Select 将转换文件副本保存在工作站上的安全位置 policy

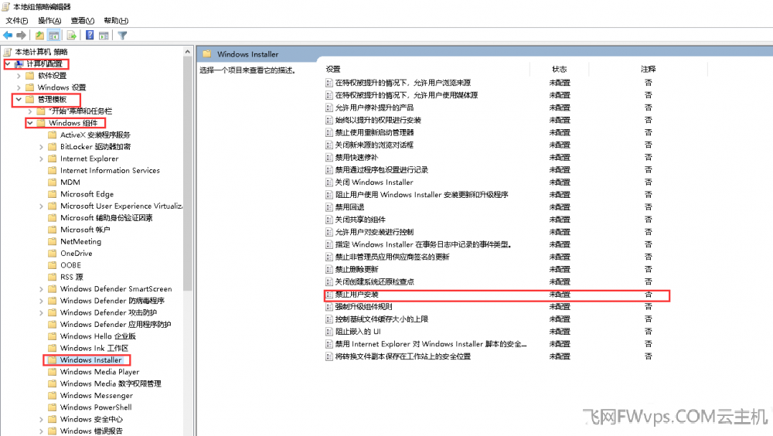click(x=404, y=356)
